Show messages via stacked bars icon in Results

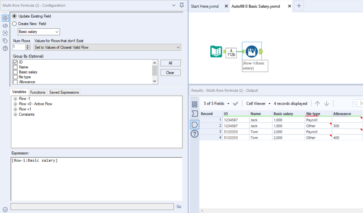coord(194,104)
